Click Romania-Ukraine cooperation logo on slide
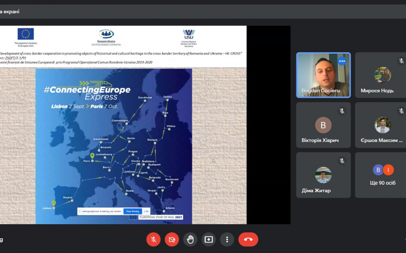Image resolution: width=406 pixels, height=253 pixels. [x=107, y=37]
